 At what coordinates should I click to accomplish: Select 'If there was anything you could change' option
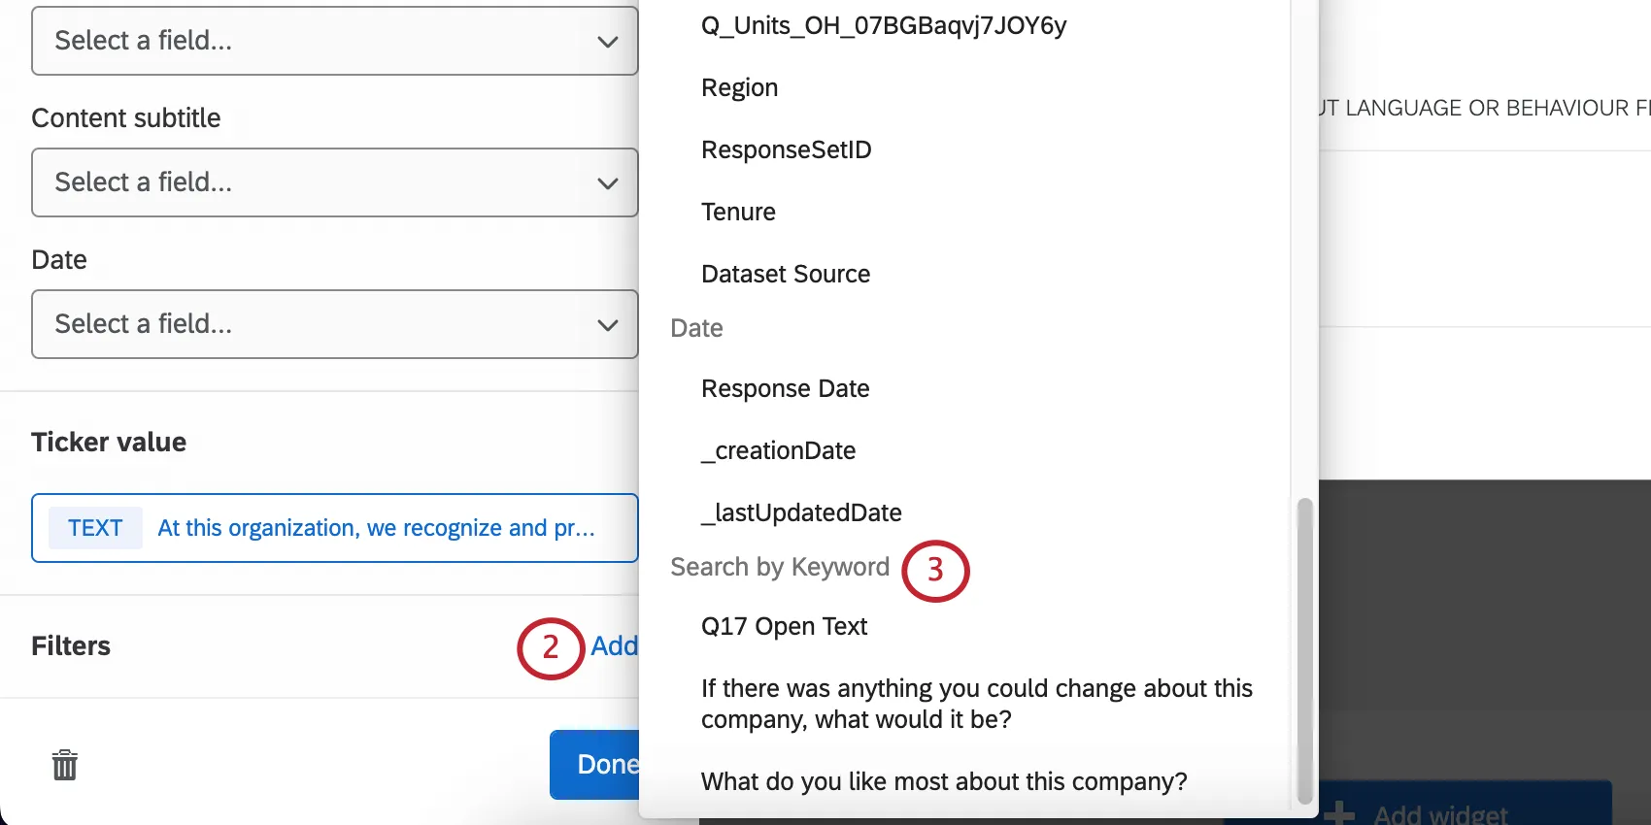[976, 704]
